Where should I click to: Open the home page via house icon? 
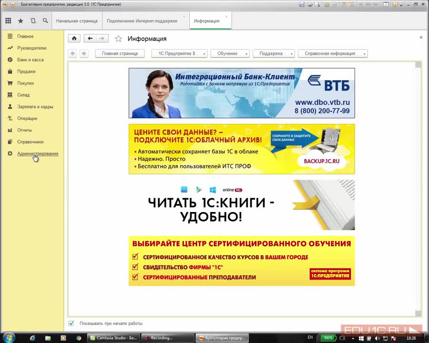click(x=74, y=38)
